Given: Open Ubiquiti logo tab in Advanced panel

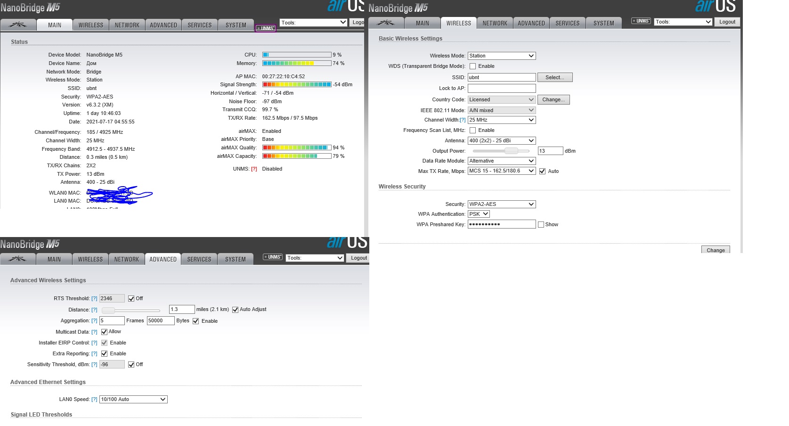Looking at the screenshot, I should [17, 259].
